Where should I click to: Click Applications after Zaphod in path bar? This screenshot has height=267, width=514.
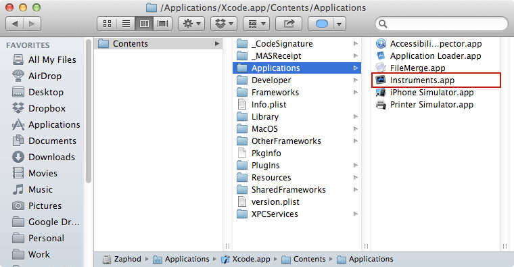point(181,259)
